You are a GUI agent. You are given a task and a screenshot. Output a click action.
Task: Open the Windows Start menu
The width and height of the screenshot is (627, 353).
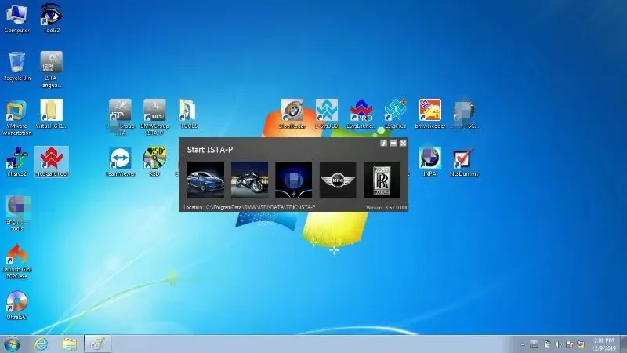pos(12,344)
